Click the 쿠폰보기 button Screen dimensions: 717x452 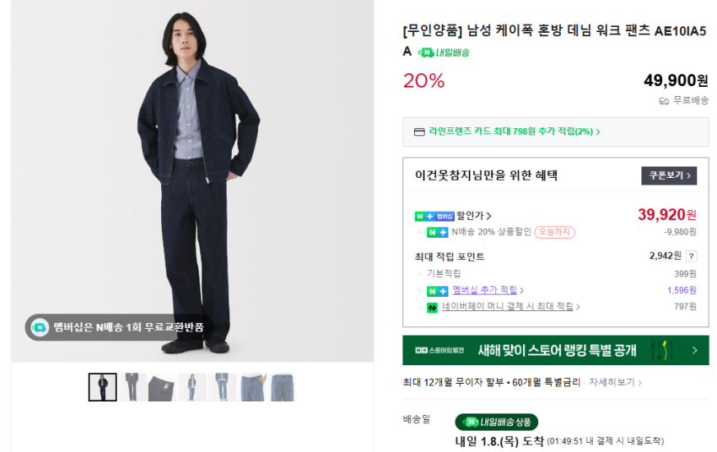[x=669, y=175]
